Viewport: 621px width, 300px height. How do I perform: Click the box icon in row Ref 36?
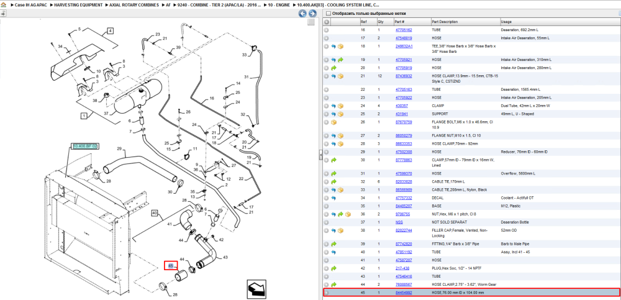click(x=348, y=214)
